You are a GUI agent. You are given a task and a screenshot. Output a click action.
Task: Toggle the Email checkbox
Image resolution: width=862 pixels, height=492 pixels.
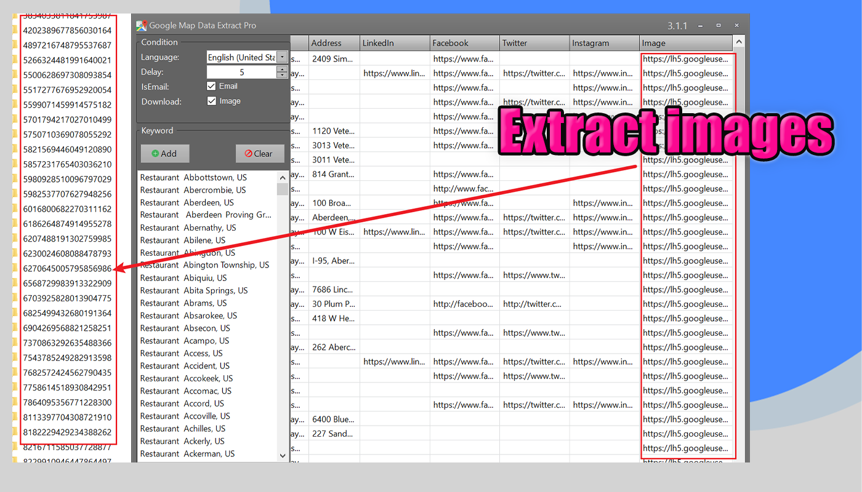pyautogui.click(x=212, y=86)
